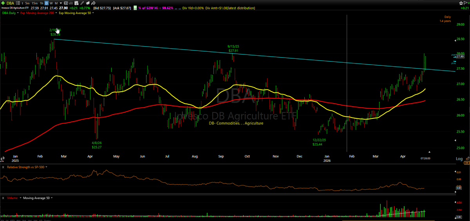
Task: Select the tick (t) timeframe
Action: [23, 3]
